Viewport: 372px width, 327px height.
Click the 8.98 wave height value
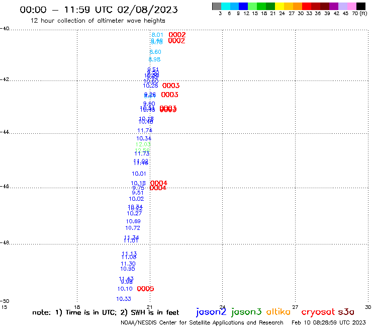coord(154,59)
